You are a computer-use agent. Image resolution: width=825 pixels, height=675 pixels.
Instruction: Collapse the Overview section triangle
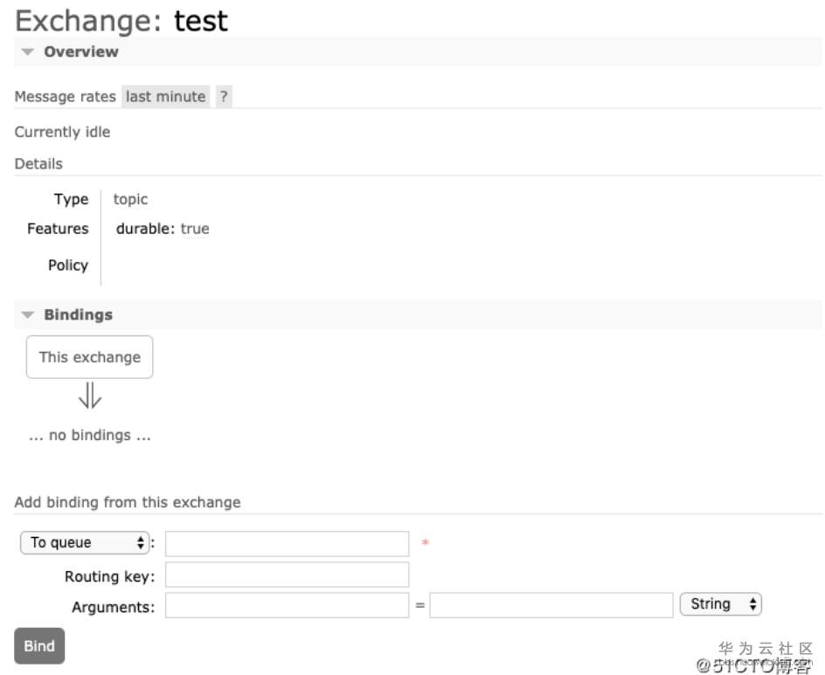28,52
